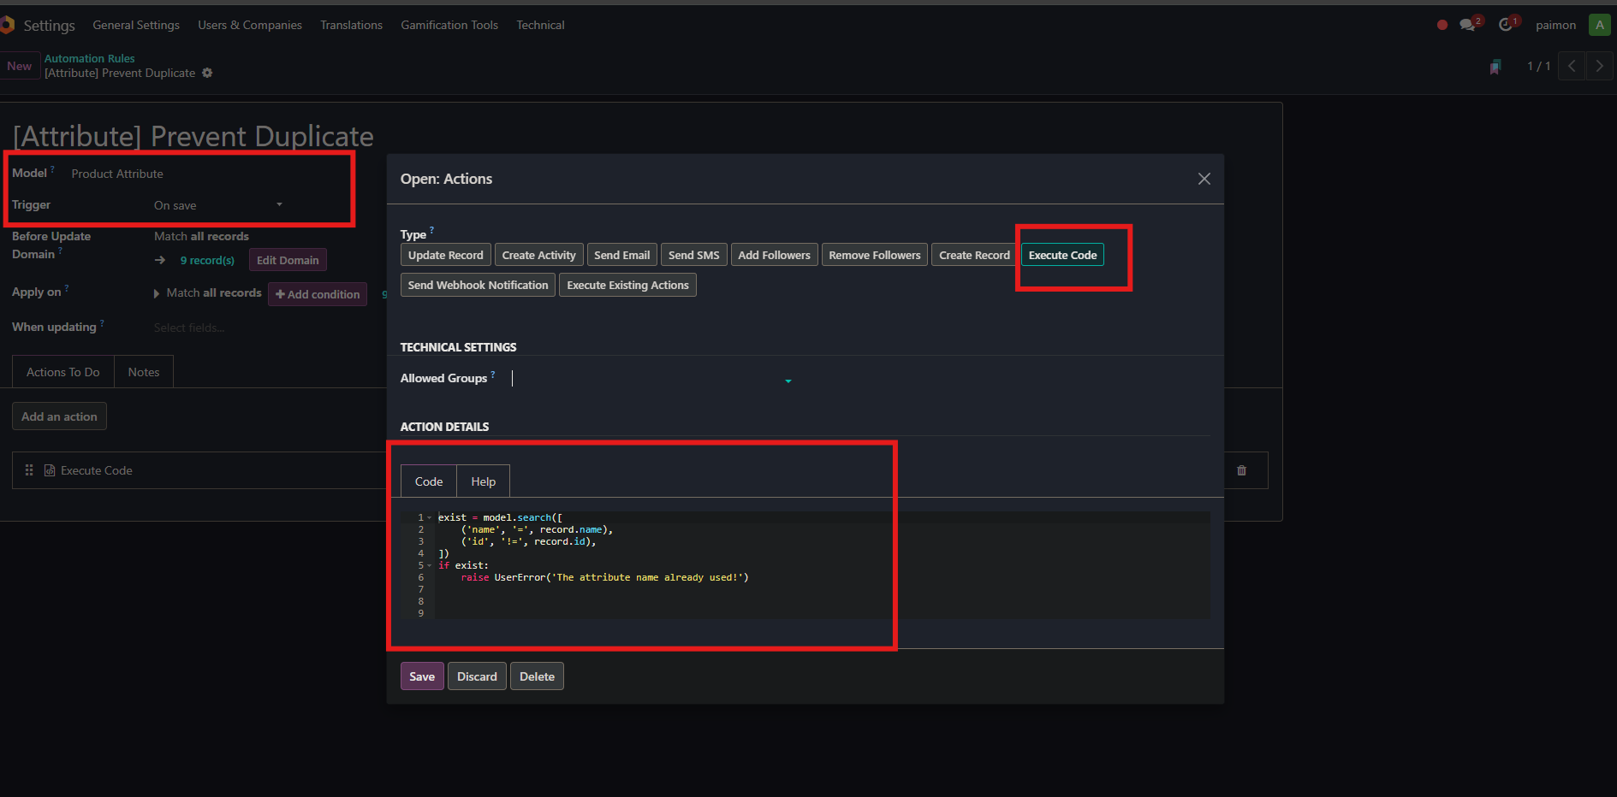1617x797 pixels.
Task: Select the Execute Code action type
Action: click(x=1062, y=255)
